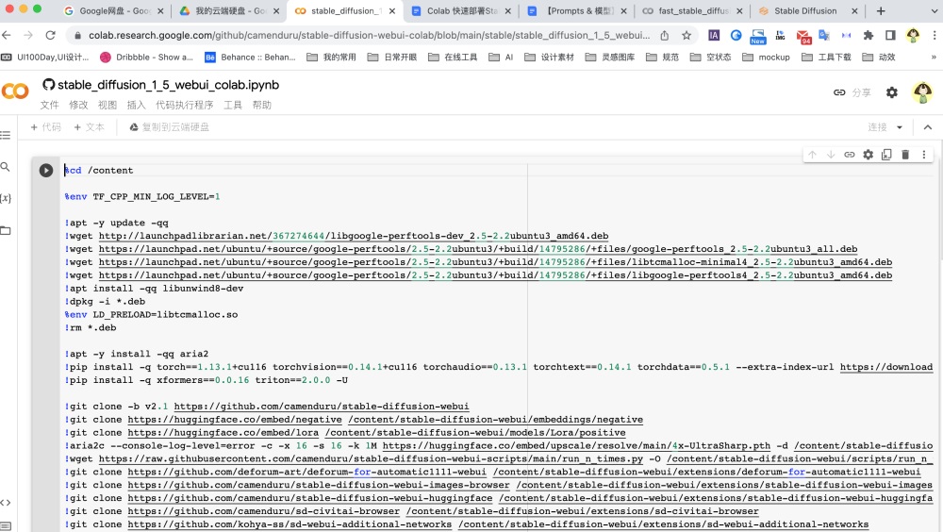Open the table of contents sidebar
This screenshot has width=943, height=532.
pyautogui.click(x=6, y=136)
